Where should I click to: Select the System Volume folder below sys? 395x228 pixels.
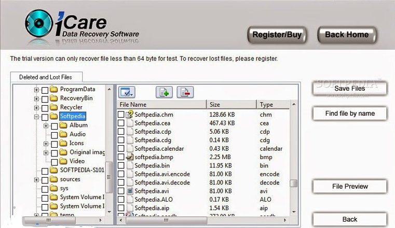click(x=82, y=197)
